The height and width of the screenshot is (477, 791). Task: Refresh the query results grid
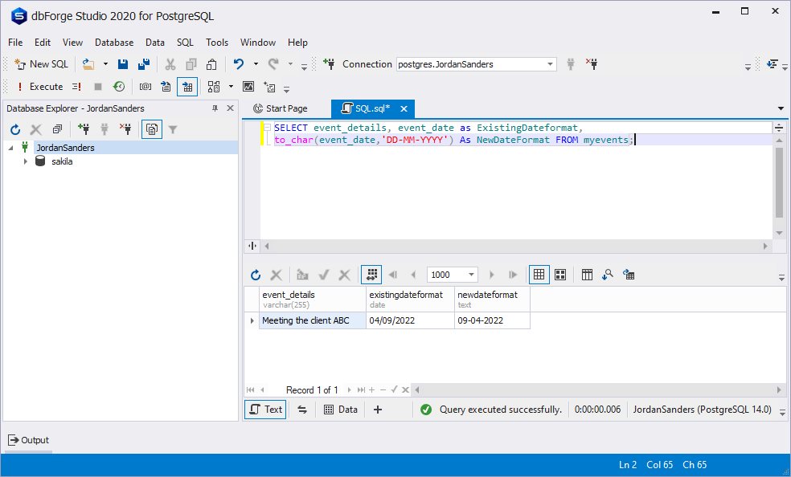coord(256,274)
